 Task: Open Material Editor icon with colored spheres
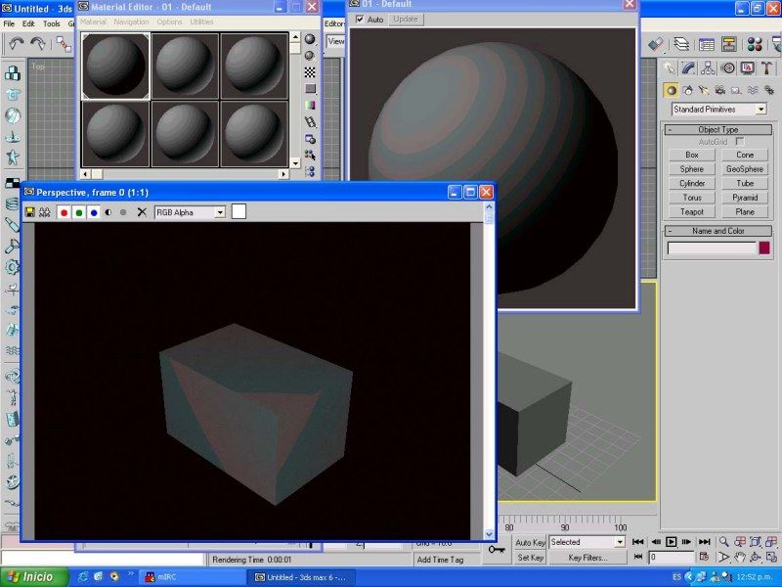pyautogui.click(x=754, y=44)
